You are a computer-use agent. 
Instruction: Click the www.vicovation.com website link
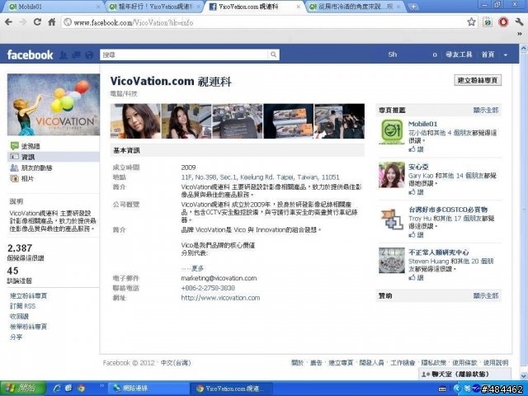click(220, 298)
